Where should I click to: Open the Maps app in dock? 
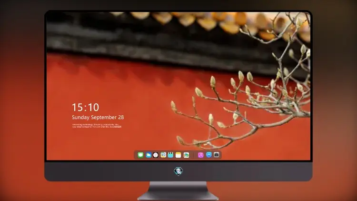pos(186,155)
